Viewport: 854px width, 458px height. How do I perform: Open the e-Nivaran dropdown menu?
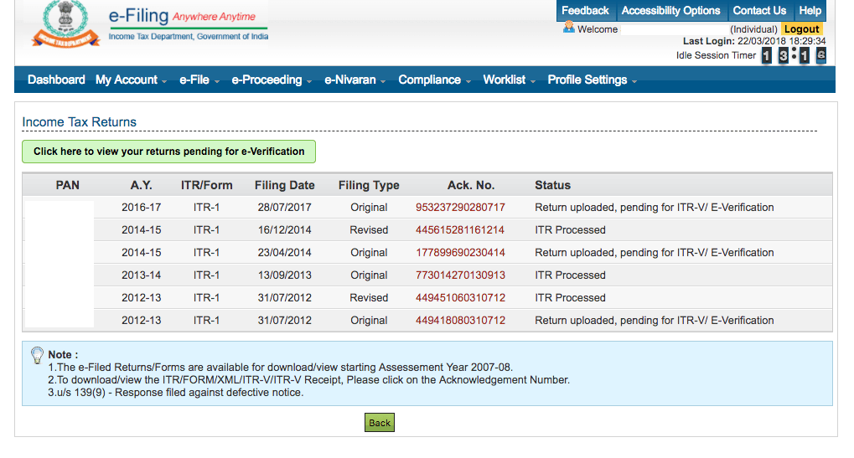pyautogui.click(x=355, y=80)
